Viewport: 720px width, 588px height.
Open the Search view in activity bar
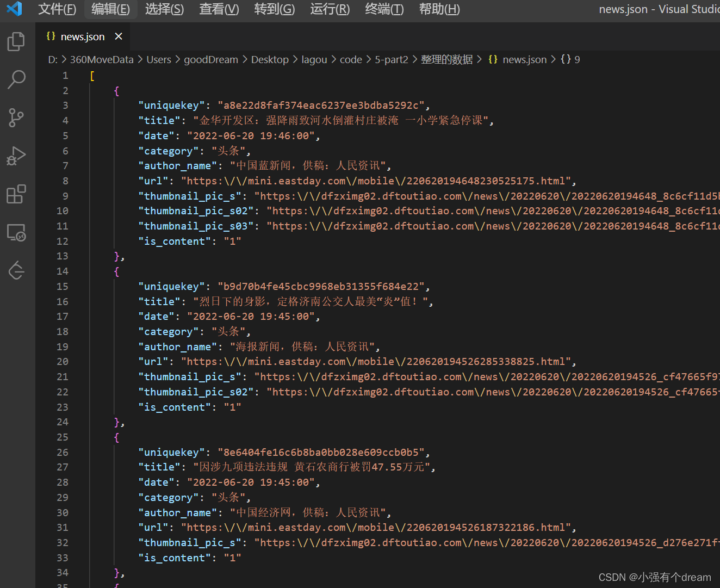(16, 79)
